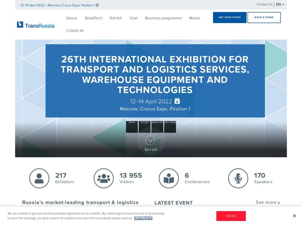Click the Exhibitors person icon
The width and height of the screenshot is (302, 226).
click(39, 178)
